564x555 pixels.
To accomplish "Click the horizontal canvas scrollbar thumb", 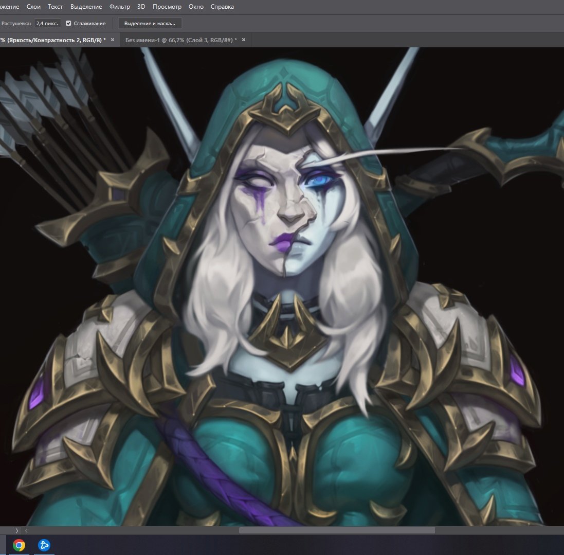I will [x=337, y=530].
